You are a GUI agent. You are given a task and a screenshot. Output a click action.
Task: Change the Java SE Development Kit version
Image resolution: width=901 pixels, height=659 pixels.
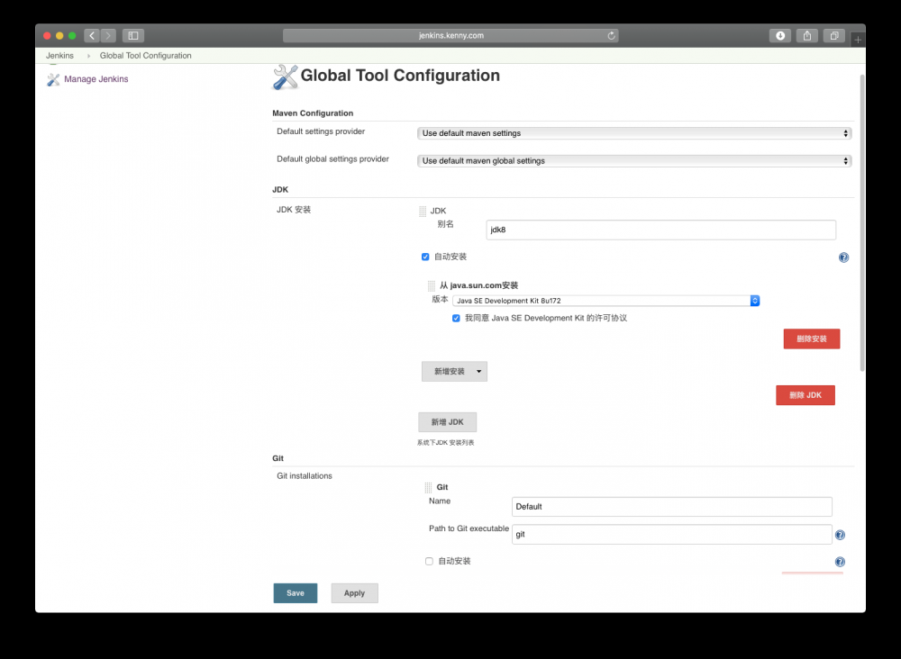[x=605, y=301]
